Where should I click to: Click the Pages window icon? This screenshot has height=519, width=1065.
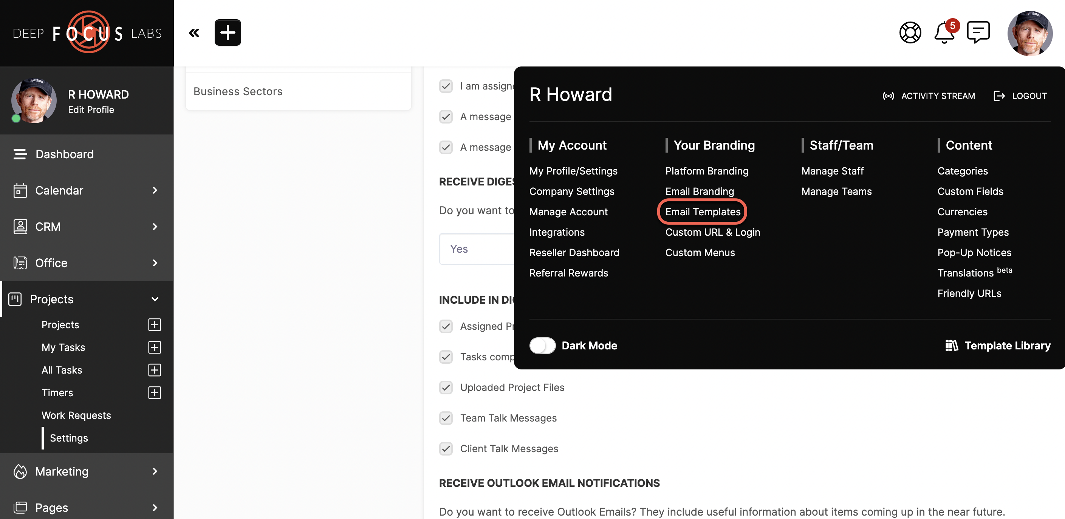[20, 507]
